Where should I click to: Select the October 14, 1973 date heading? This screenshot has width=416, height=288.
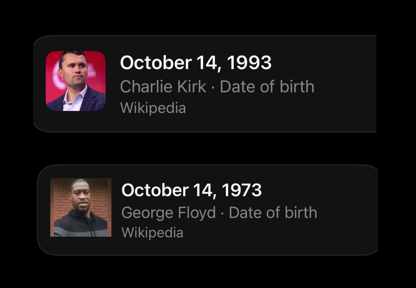point(191,190)
